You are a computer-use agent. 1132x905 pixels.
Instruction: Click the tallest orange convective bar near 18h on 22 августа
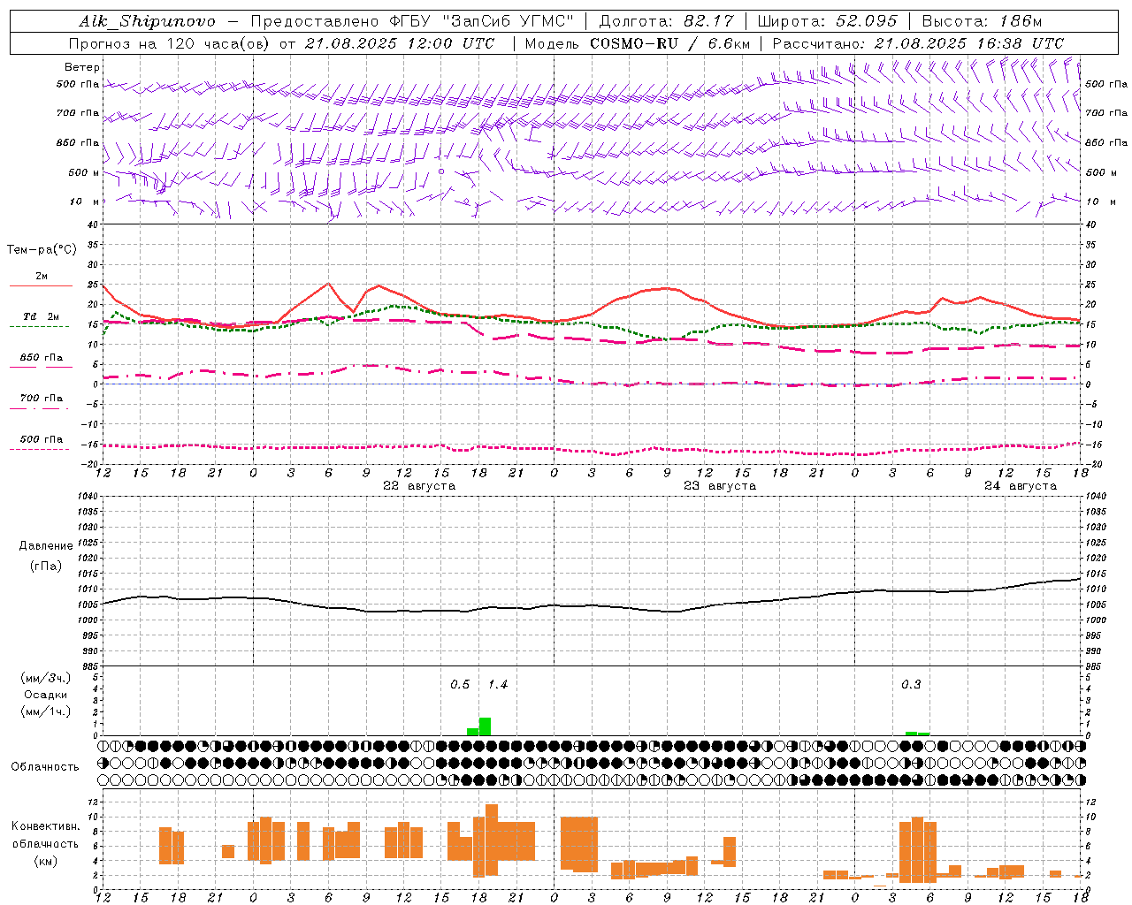pyautogui.click(x=492, y=839)
